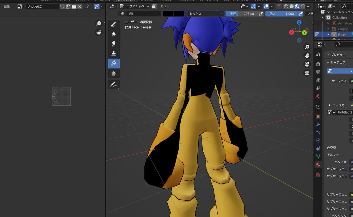
Task: Open Render properties tab
Action: [x=318, y=64]
